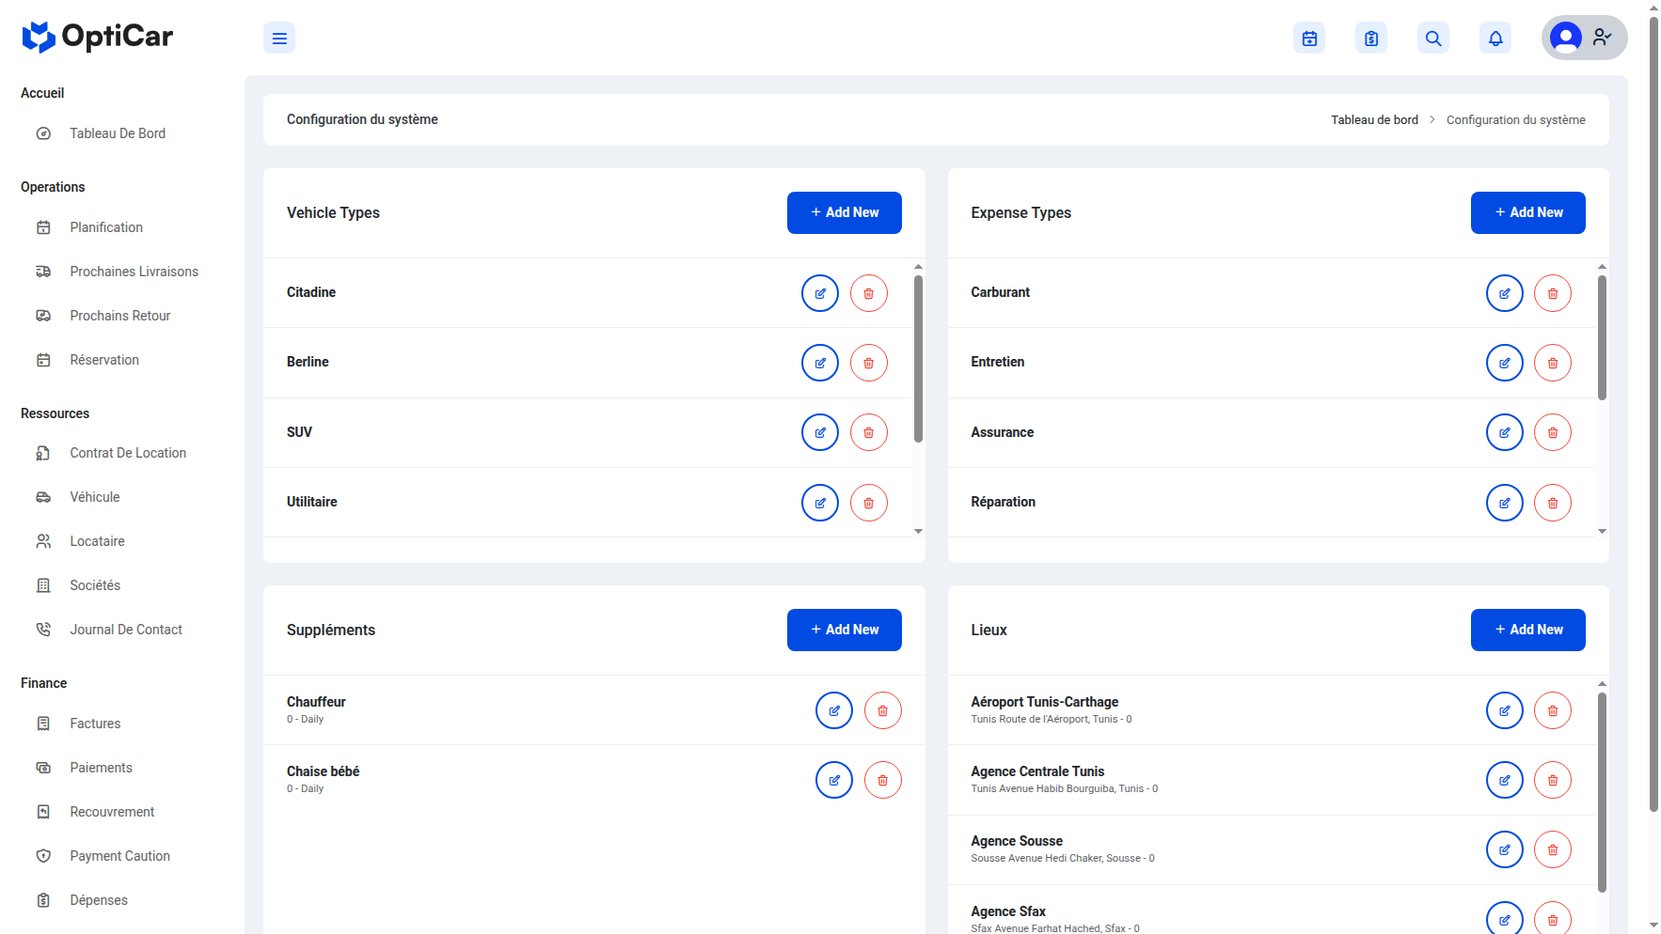Delete the Chaise bébé supplement
This screenshot has height=934, width=1661.
pyautogui.click(x=883, y=780)
